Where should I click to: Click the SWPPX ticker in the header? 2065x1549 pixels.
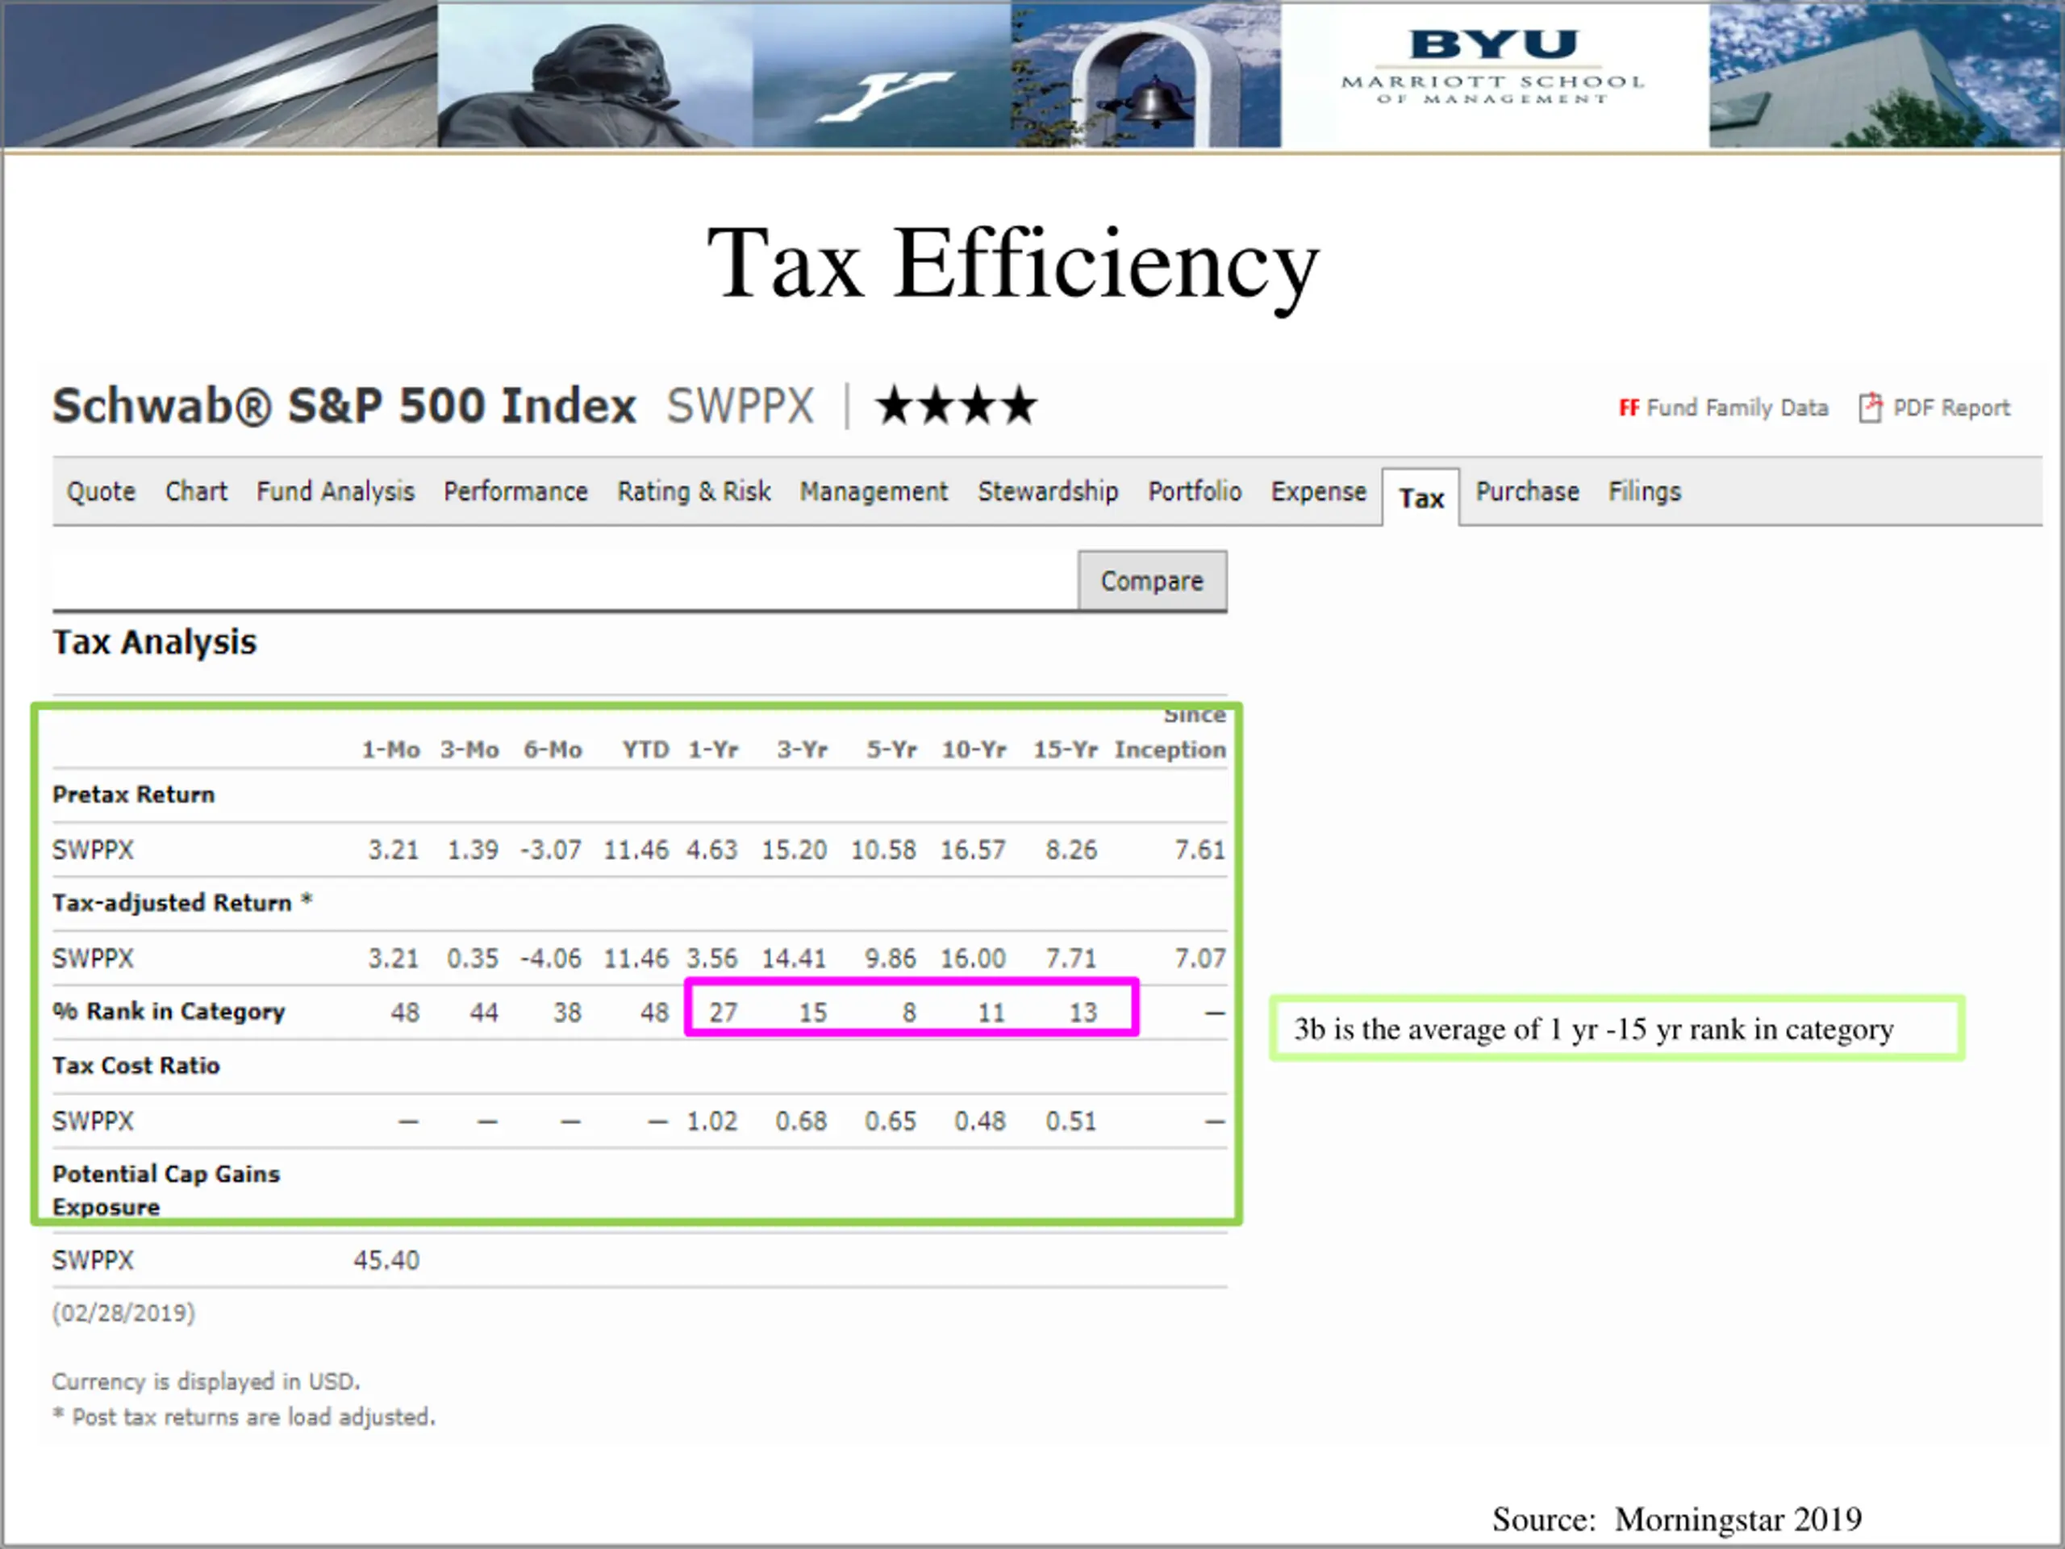pos(740,406)
